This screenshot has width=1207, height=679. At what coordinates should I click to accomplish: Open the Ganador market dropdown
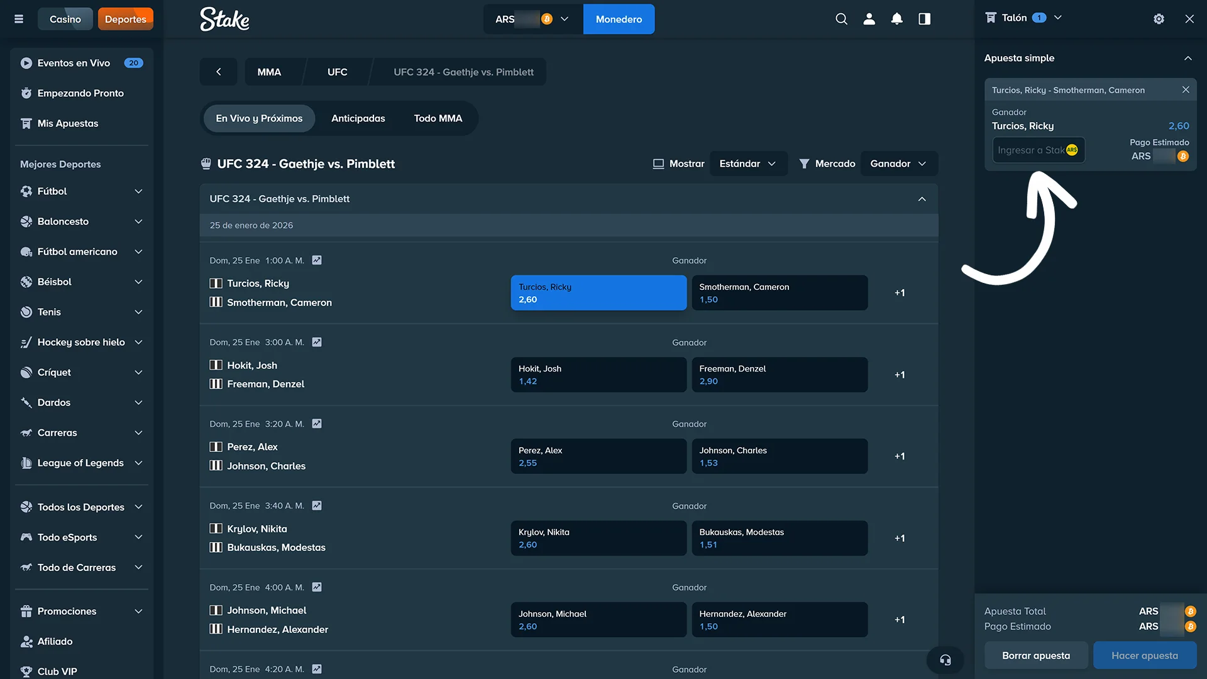[898, 163]
